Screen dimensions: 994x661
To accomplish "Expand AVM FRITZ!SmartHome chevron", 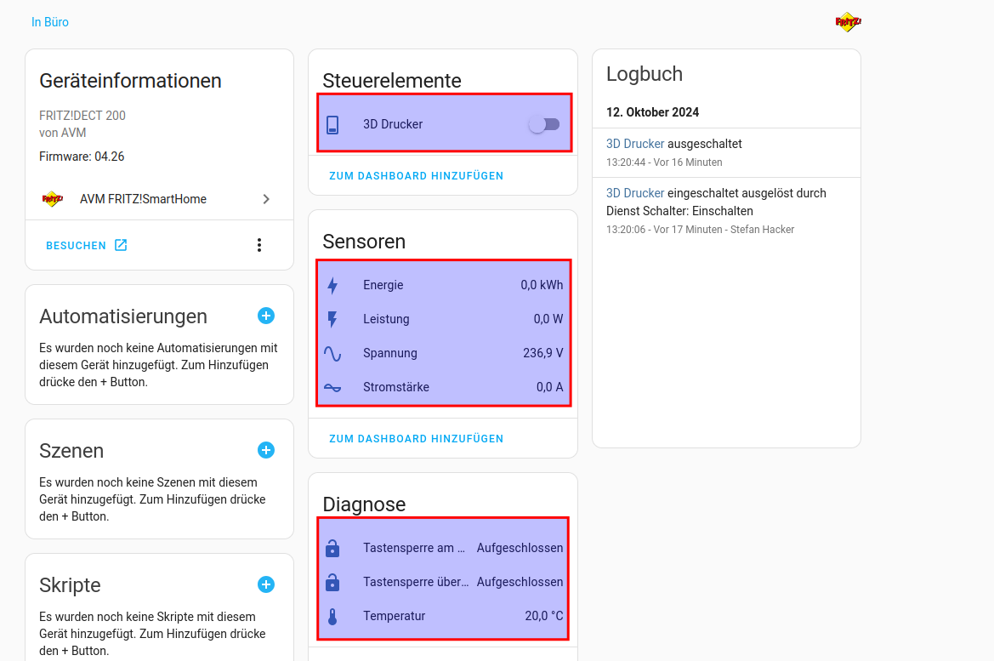I will [x=266, y=199].
